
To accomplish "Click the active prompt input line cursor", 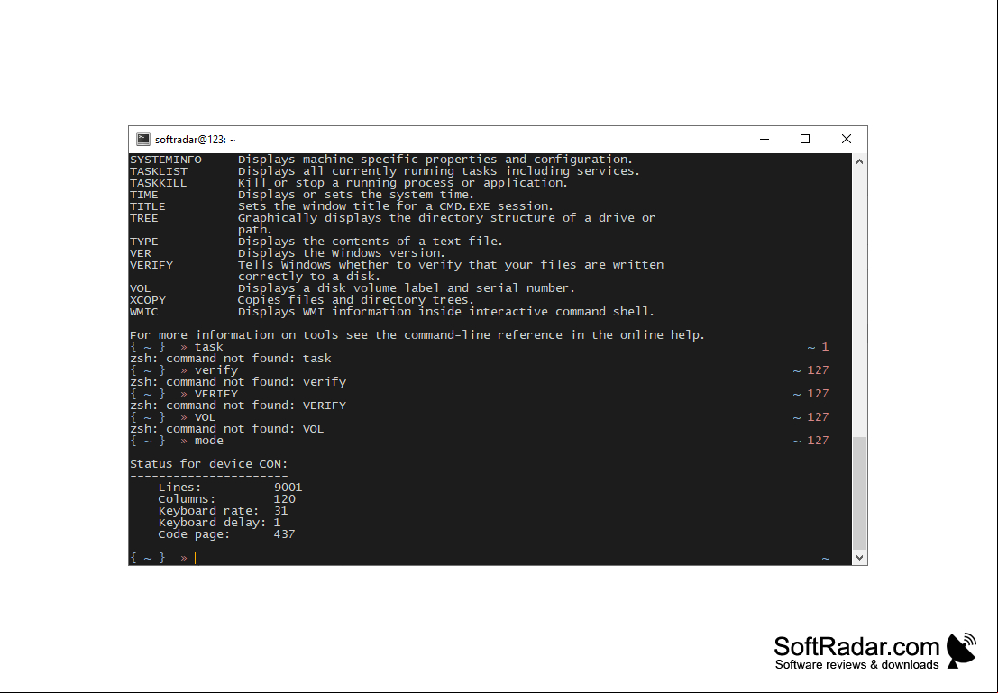I will pos(196,558).
